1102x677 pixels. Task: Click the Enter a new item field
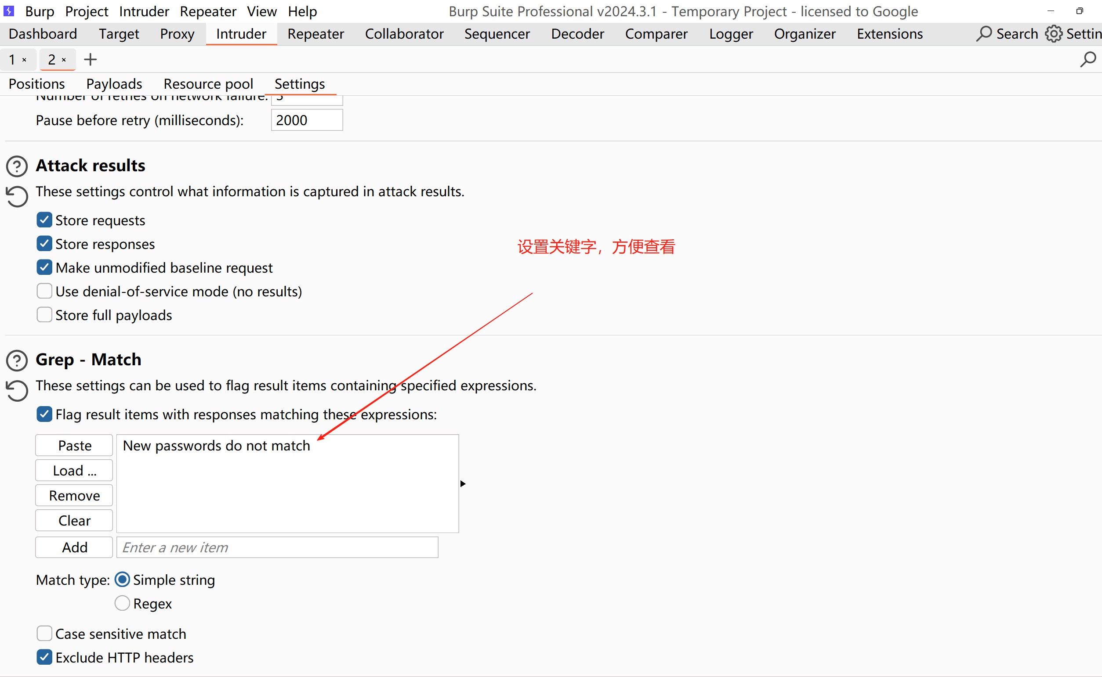[277, 547]
